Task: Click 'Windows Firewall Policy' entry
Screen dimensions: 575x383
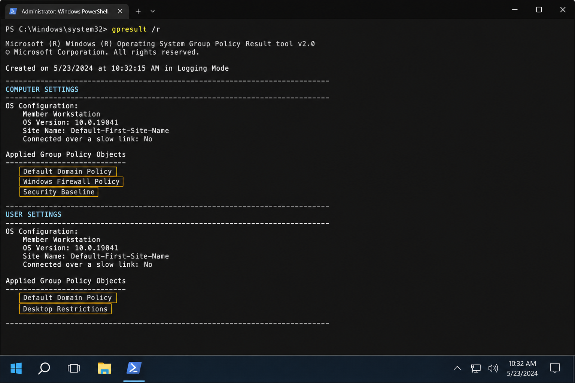Action: click(71, 181)
